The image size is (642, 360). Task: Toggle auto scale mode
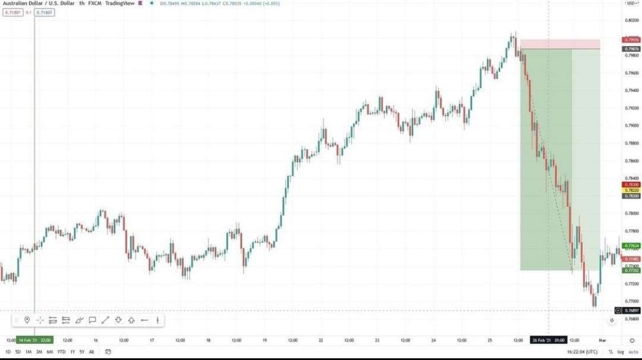[633, 352]
